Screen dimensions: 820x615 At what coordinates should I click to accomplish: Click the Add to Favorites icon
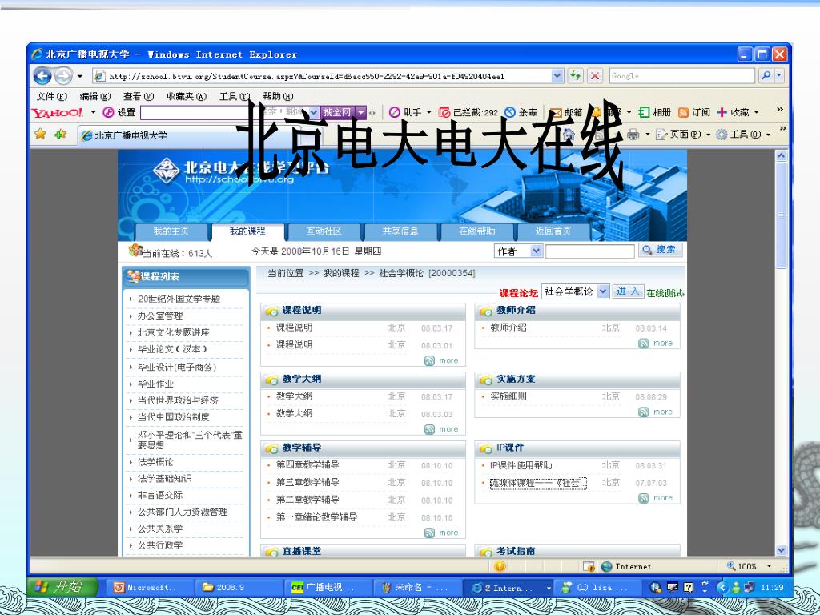[x=61, y=135]
